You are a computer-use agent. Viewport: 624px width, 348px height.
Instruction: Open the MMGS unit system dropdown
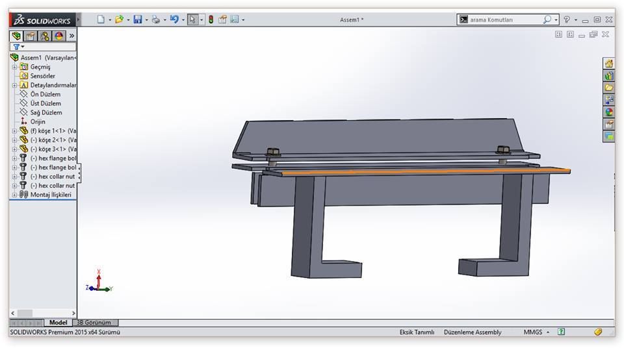point(536,332)
